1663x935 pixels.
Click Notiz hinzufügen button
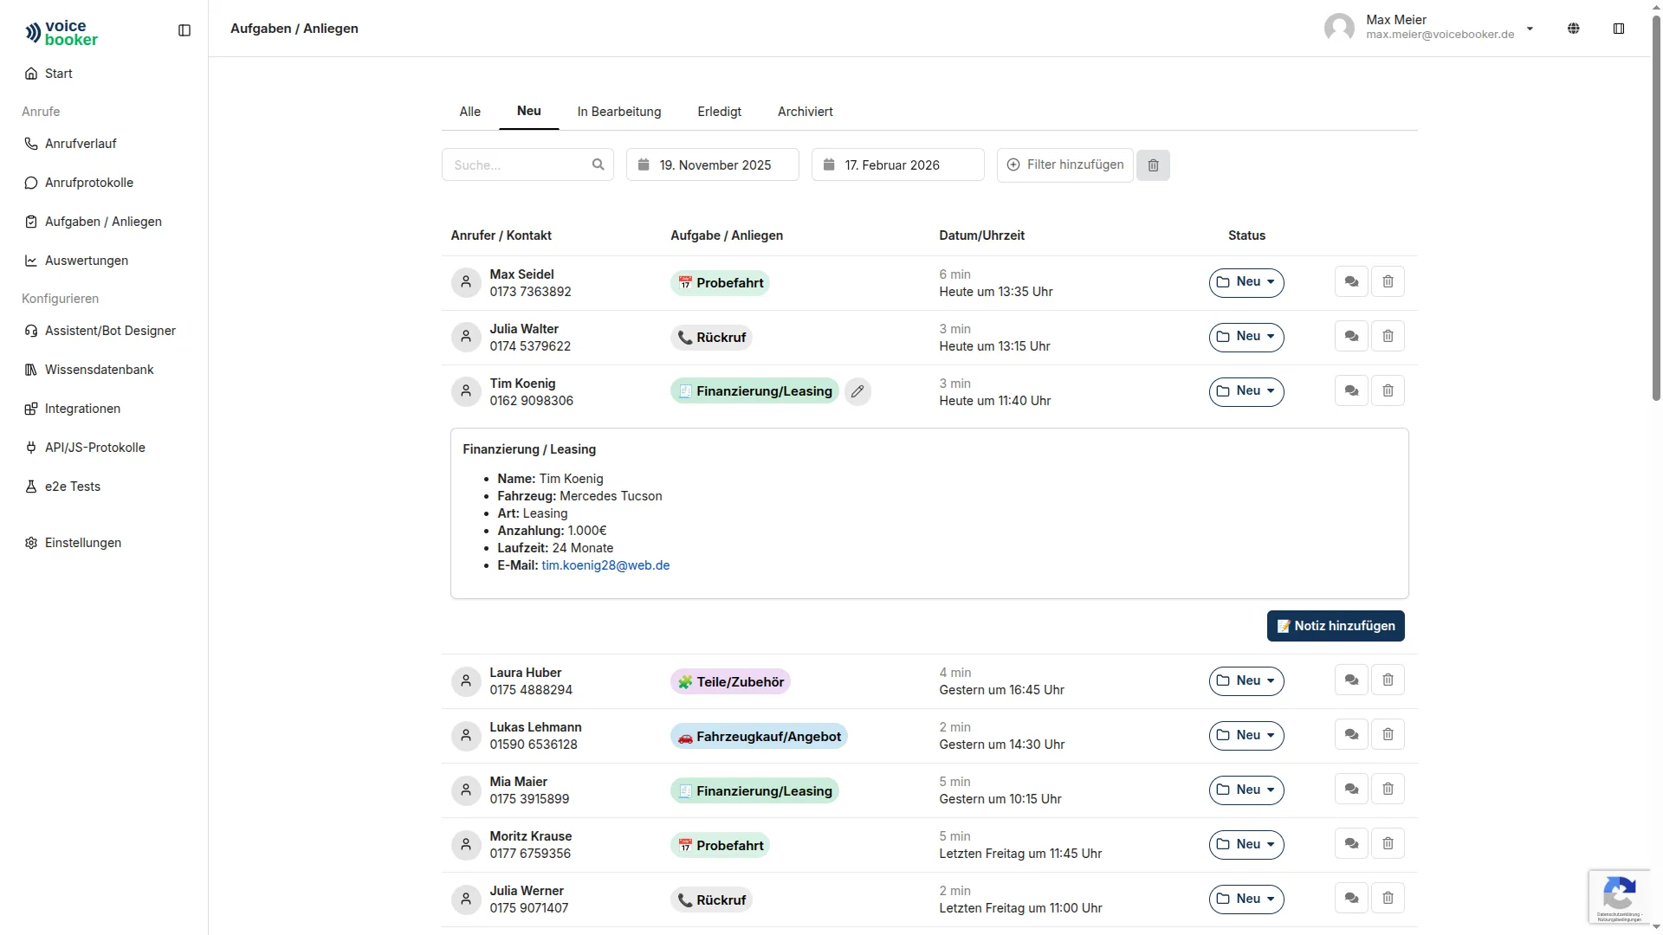(1335, 626)
